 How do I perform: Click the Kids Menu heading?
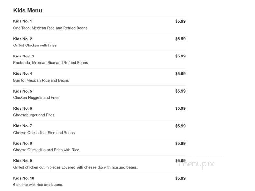click(x=28, y=10)
